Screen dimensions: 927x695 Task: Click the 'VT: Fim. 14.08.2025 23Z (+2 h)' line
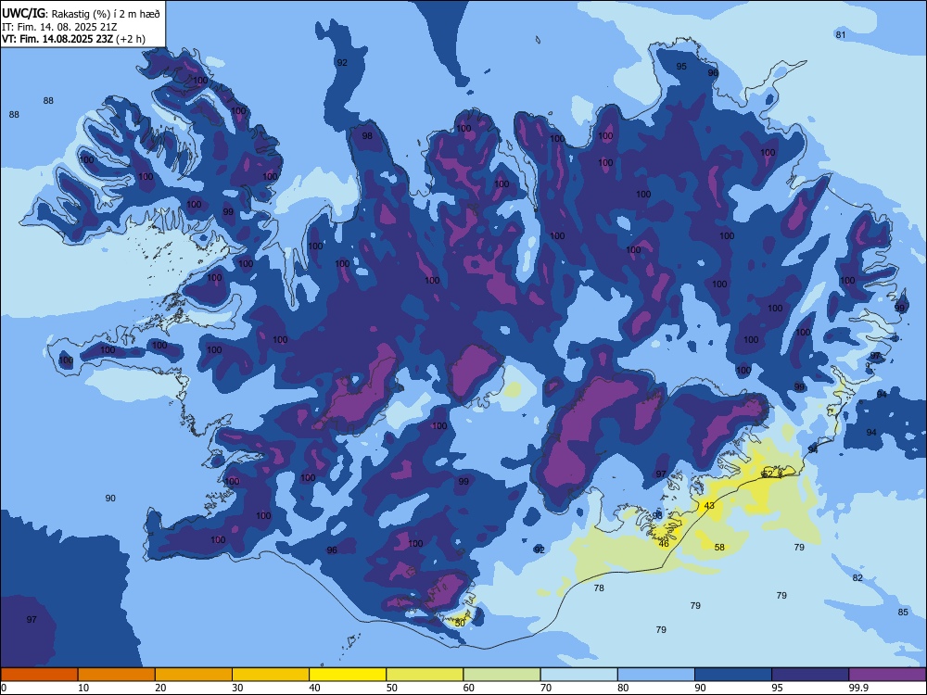[x=73, y=39]
